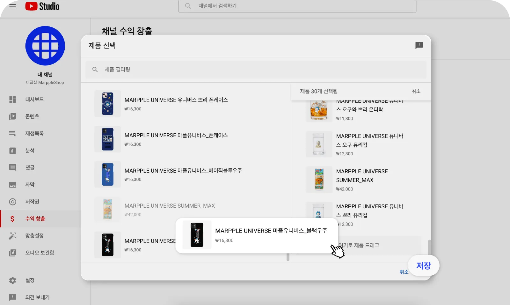Select 의견 보내기 in the sidebar
510x305 pixels.
click(x=37, y=297)
